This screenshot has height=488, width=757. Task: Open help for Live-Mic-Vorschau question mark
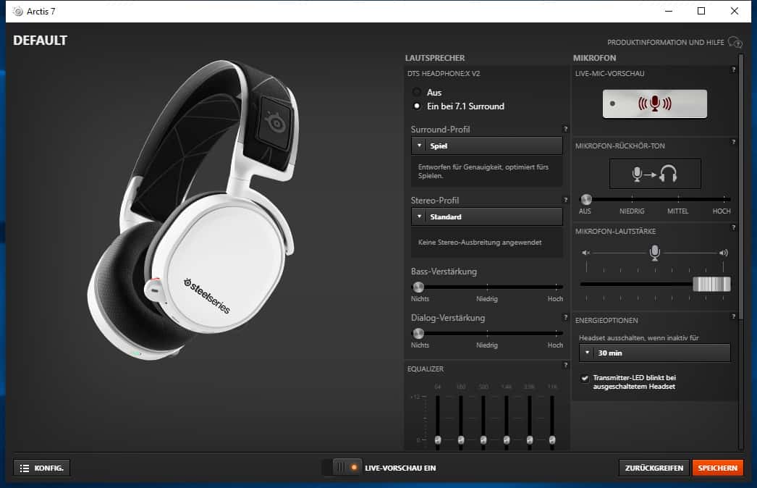(x=733, y=70)
